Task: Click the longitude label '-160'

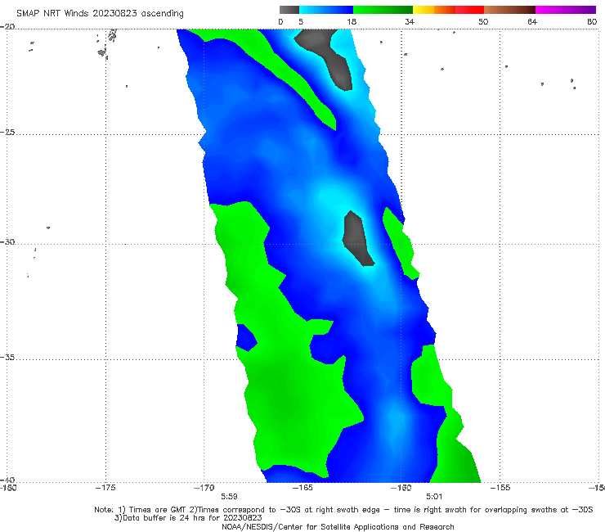Action: 401,488
